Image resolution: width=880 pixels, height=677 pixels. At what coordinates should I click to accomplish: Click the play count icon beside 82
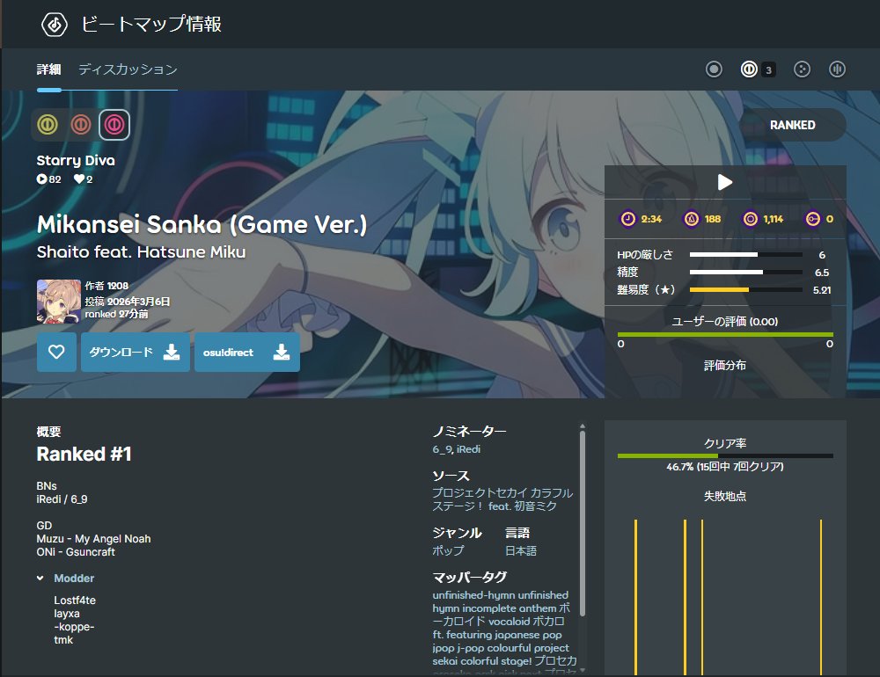click(41, 179)
